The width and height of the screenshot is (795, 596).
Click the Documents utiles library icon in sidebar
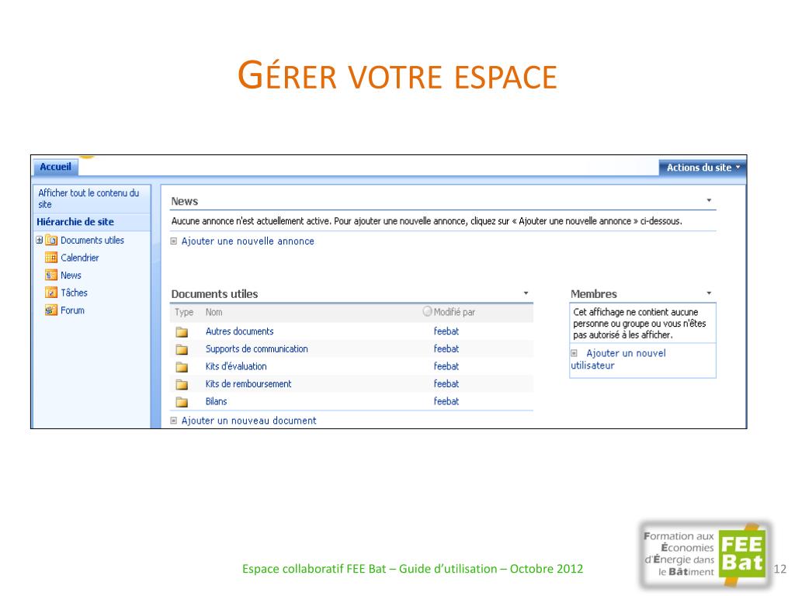50,241
